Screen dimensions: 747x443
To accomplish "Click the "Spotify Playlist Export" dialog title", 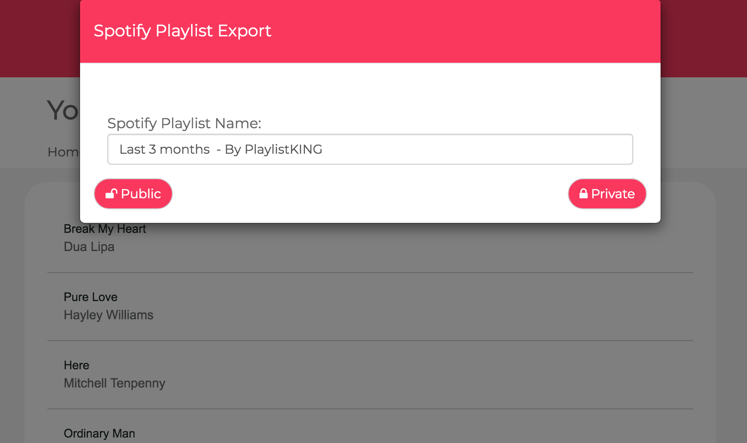I will click(x=182, y=30).
